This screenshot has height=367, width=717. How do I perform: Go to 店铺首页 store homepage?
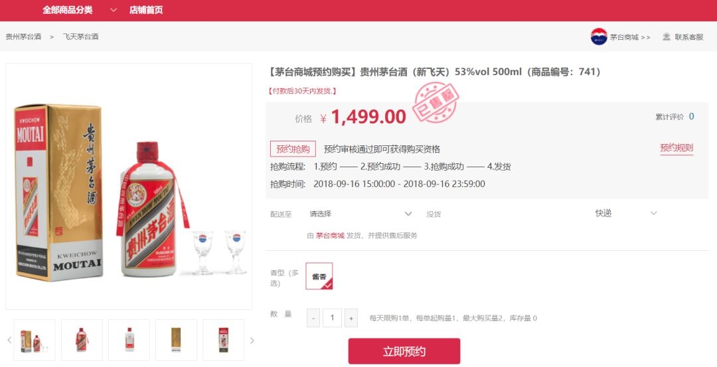tap(146, 9)
